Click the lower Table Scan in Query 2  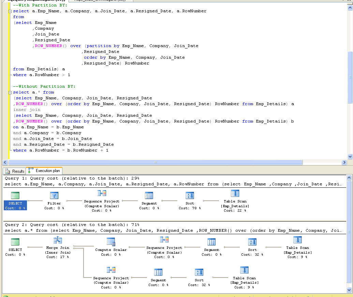click(244, 271)
